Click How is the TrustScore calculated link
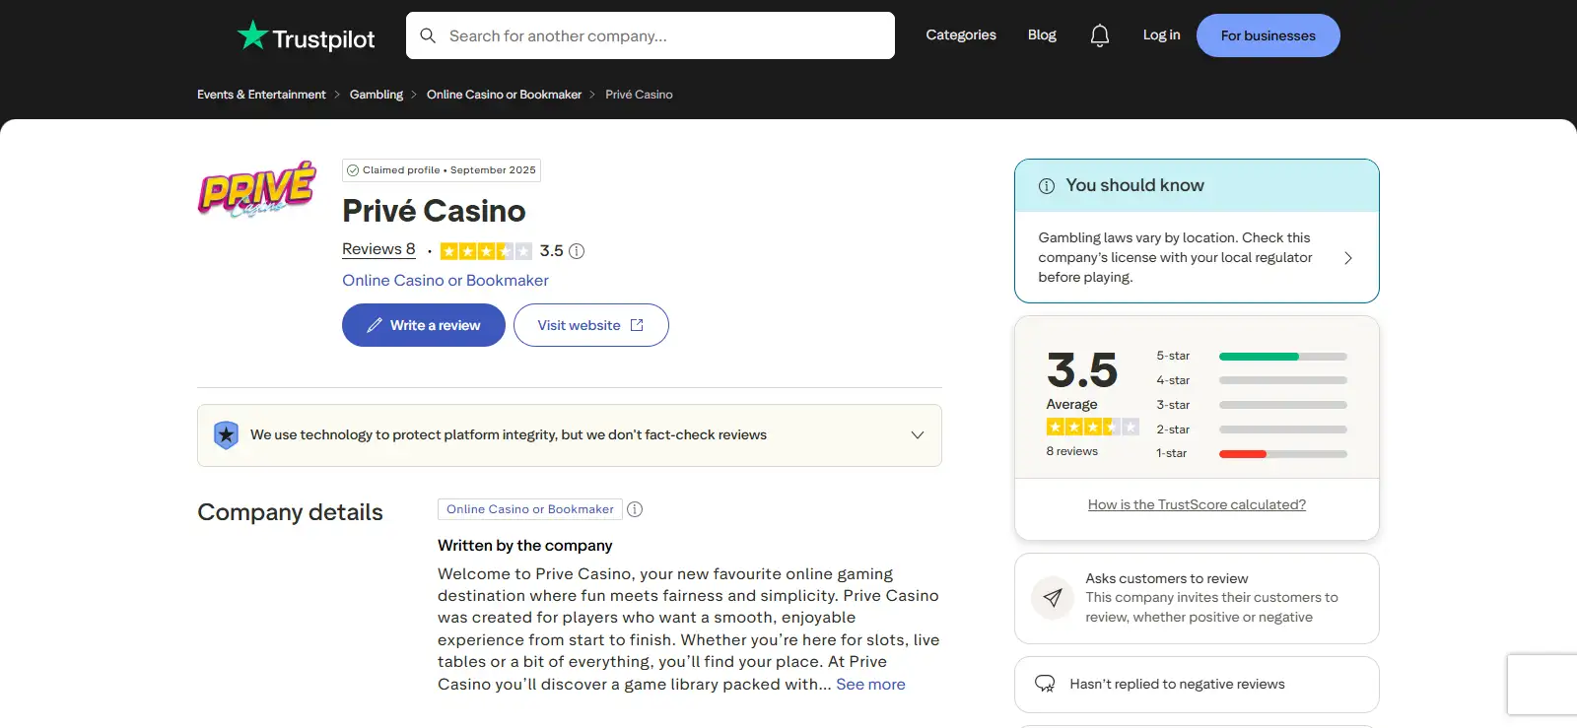The height and width of the screenshot is (728, 1577). click(x=1197, y=504)
